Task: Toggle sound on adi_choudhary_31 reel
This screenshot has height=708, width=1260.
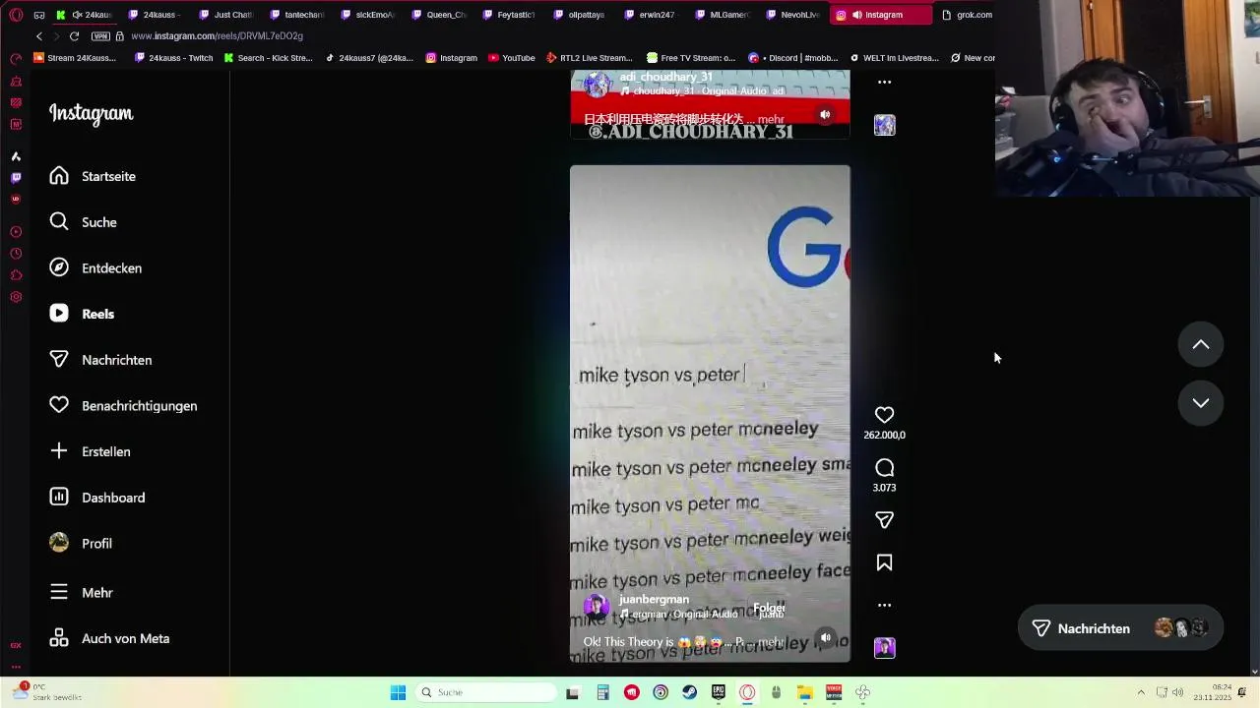Action: click(x=825, y=114)
